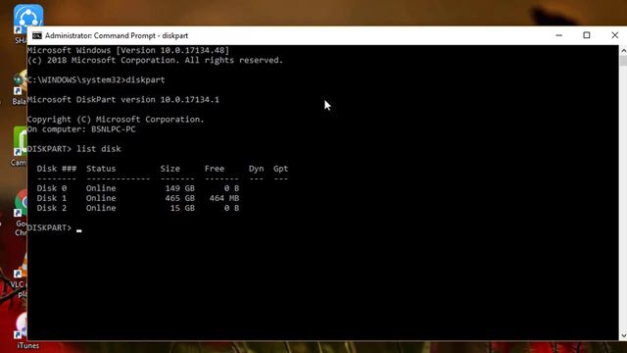Click the scrollbar up arrow
The height and width of the screenshot is (353, 627).
click(x=623, y=50)
